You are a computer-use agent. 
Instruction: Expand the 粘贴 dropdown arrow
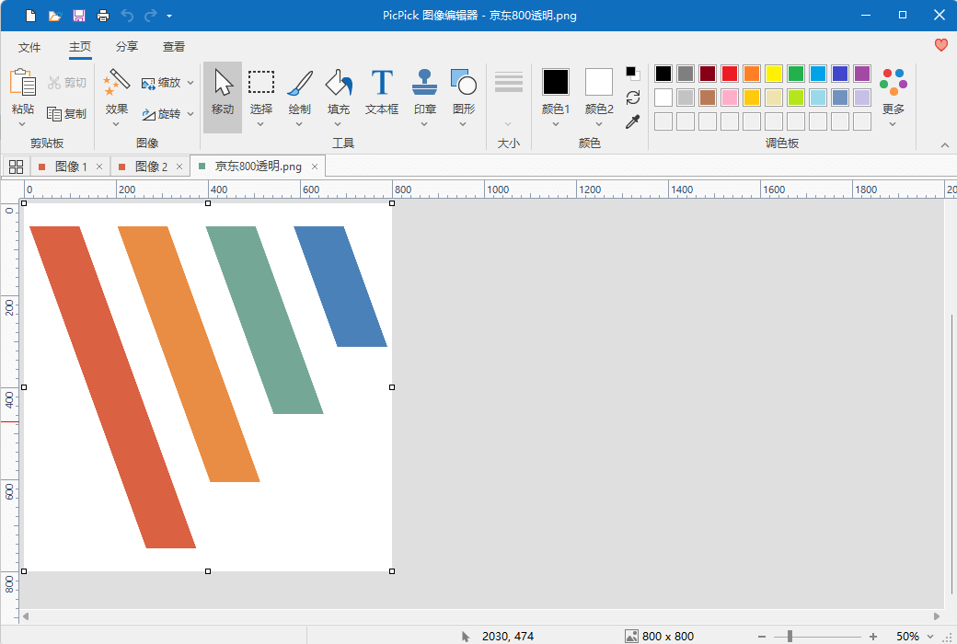tap(23, 124)
